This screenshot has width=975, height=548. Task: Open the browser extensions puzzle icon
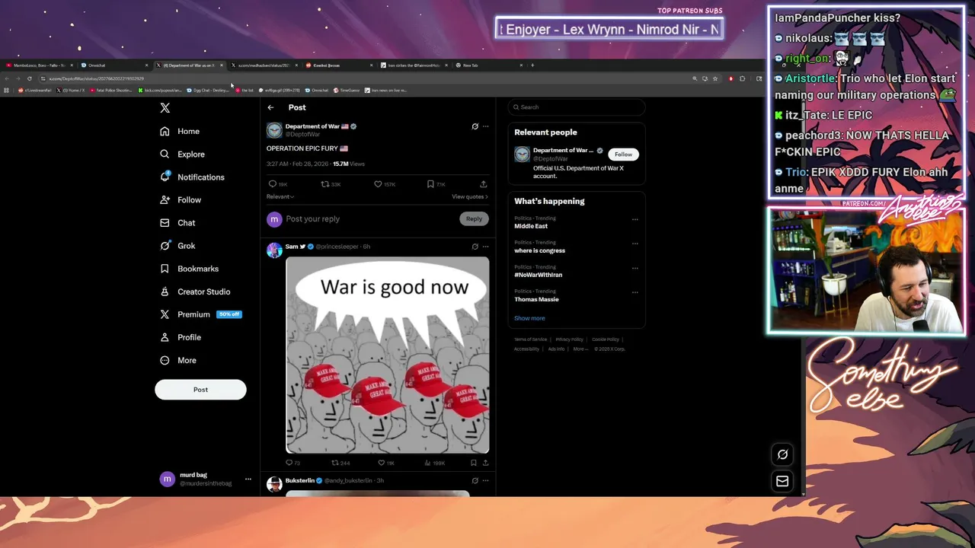click(x=743, y=78)
